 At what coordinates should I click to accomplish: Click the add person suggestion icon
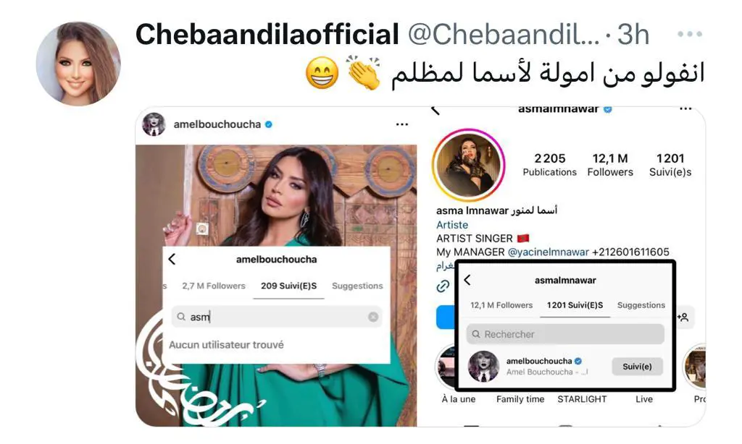click(683, 317)
